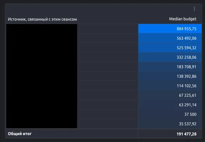Select the brightest blue cell 884 955,75

187,29
